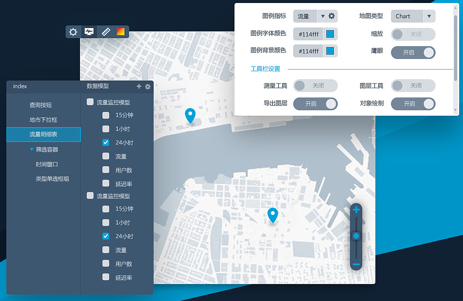The width and height of the screenshot is (463, 301).
Task: Open the color gradient layer icon
Action: [x=121, y=32]
